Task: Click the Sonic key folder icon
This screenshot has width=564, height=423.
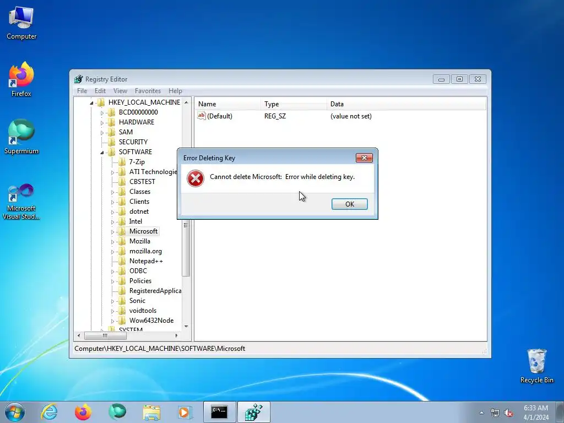Action: click(122, 300)
